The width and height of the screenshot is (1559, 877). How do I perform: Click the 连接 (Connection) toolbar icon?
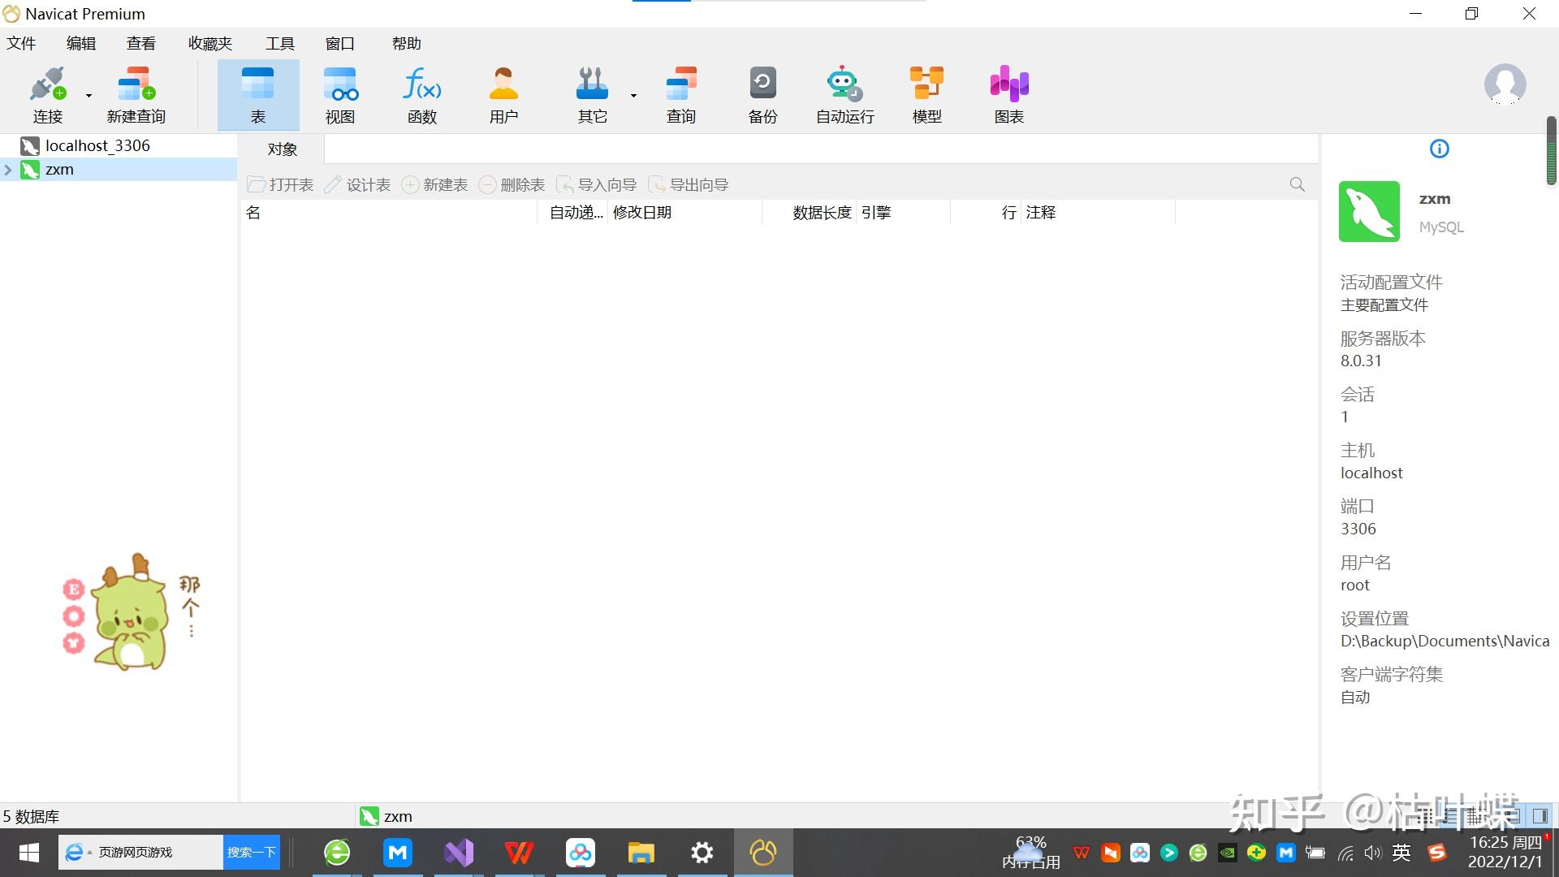click(x=47, y=95)
